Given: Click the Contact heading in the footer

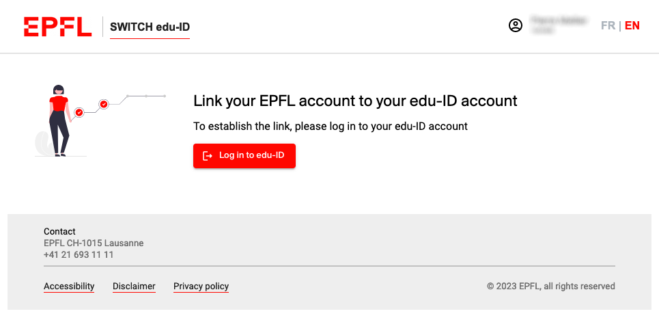Looking at the screenshot, I should [59, 232].
